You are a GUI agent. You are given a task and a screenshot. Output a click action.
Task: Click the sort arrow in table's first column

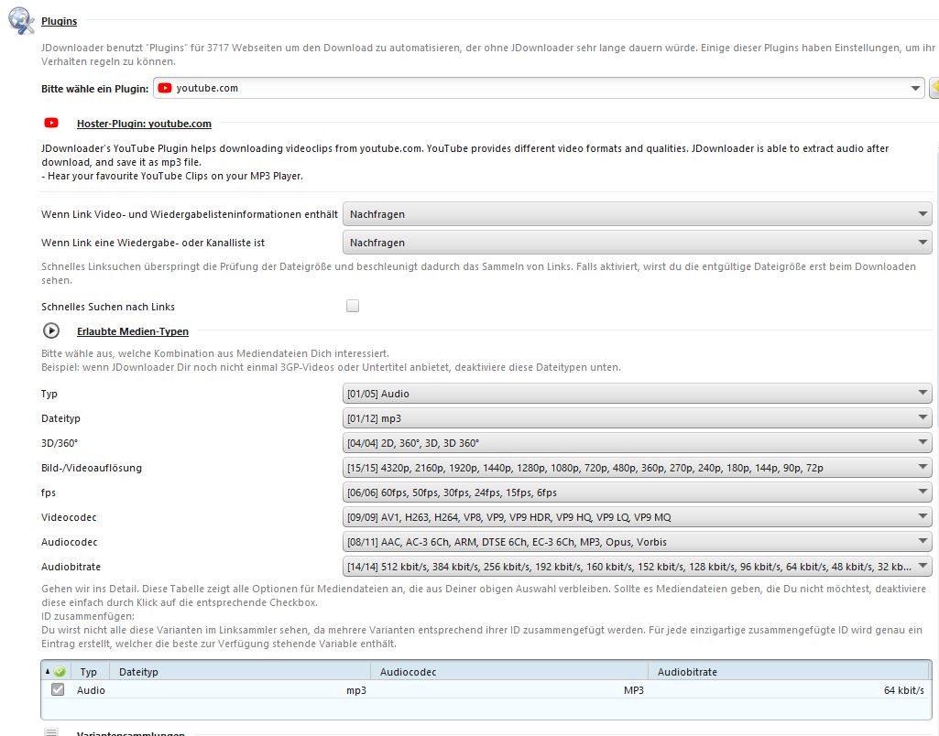48,671
